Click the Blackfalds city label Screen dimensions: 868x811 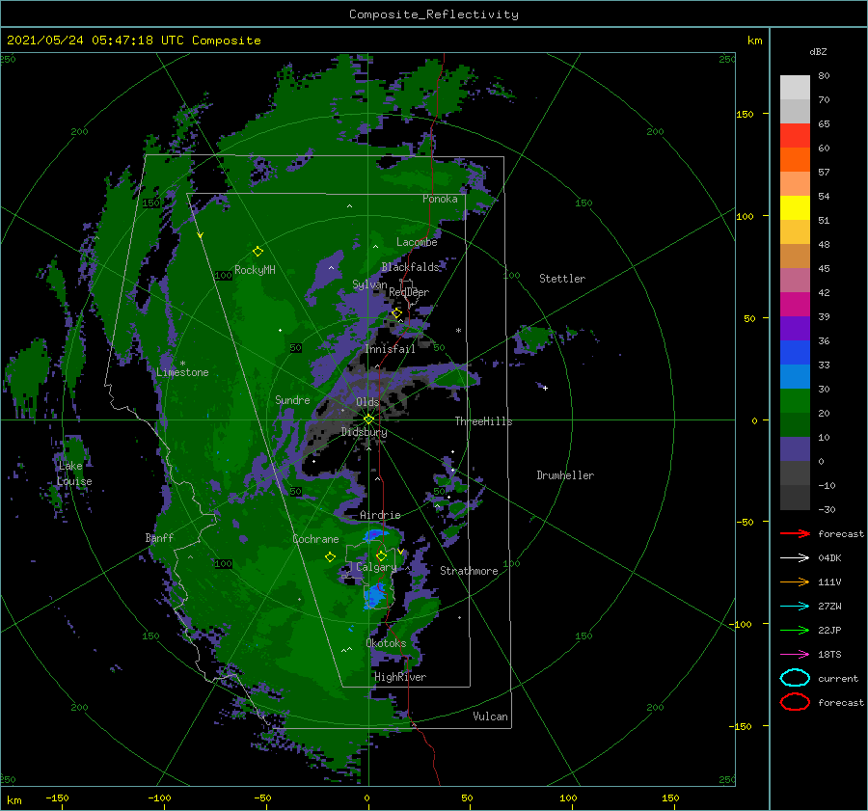[410, 267]
